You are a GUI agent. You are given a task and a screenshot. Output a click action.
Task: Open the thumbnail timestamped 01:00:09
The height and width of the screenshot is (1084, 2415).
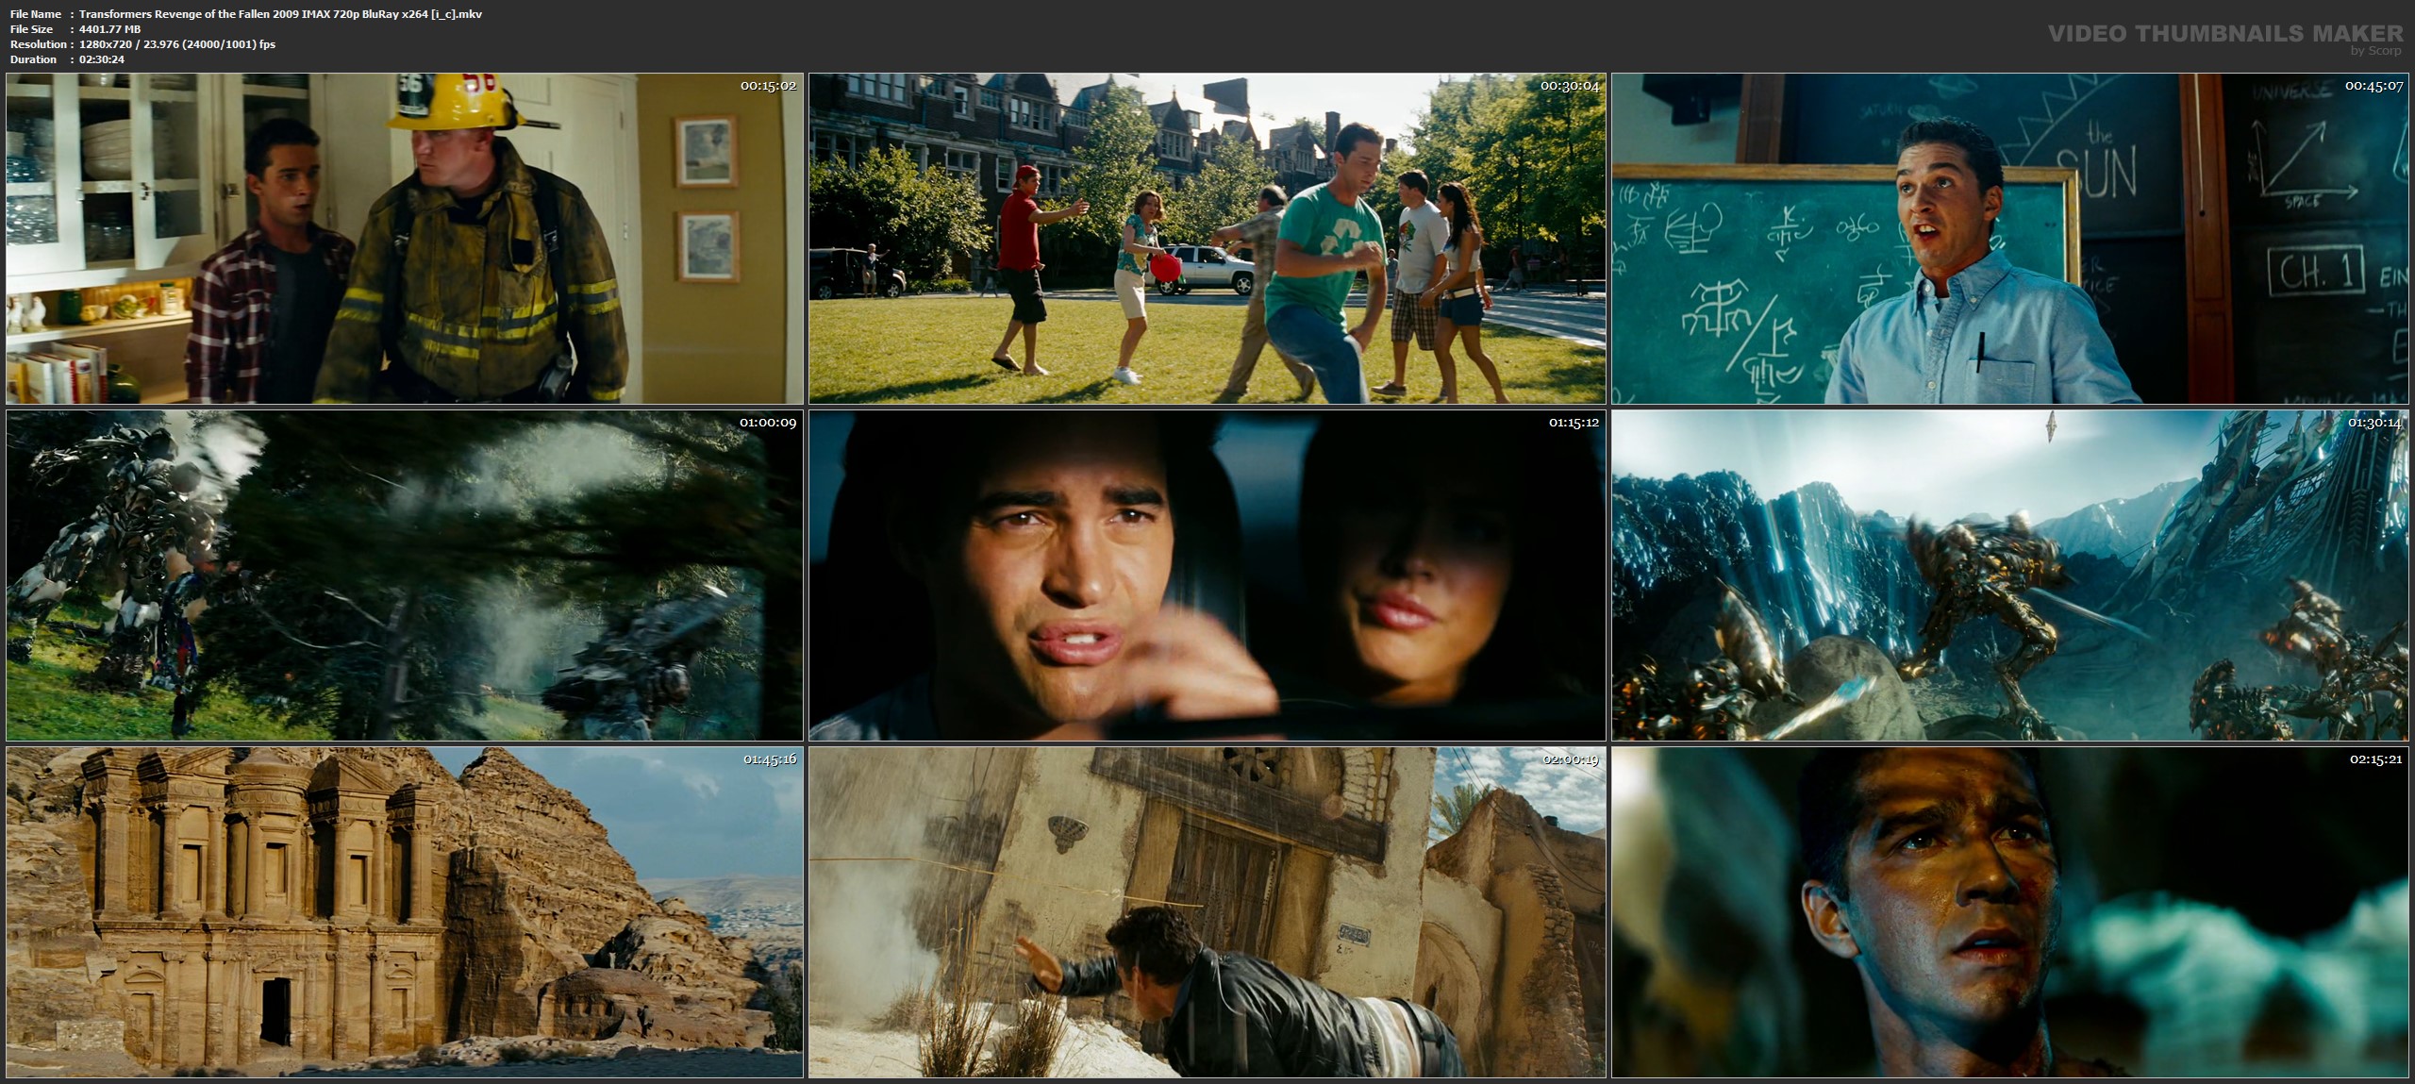coord(405,575)
